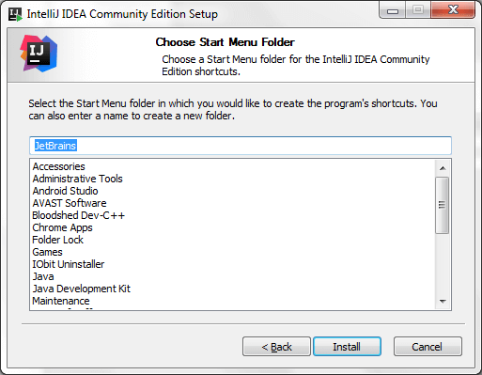Click the scroll up arrow of folder list
The image size is (482, 375).
pyautogui.click(x=443, y=168)
